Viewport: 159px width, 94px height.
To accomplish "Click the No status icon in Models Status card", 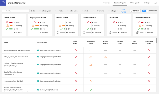I will tap(58, 33).
